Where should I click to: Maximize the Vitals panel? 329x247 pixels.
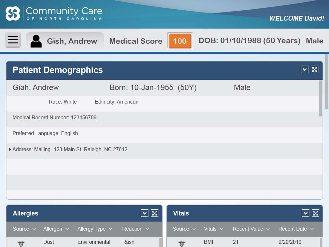tap(316, 213)
